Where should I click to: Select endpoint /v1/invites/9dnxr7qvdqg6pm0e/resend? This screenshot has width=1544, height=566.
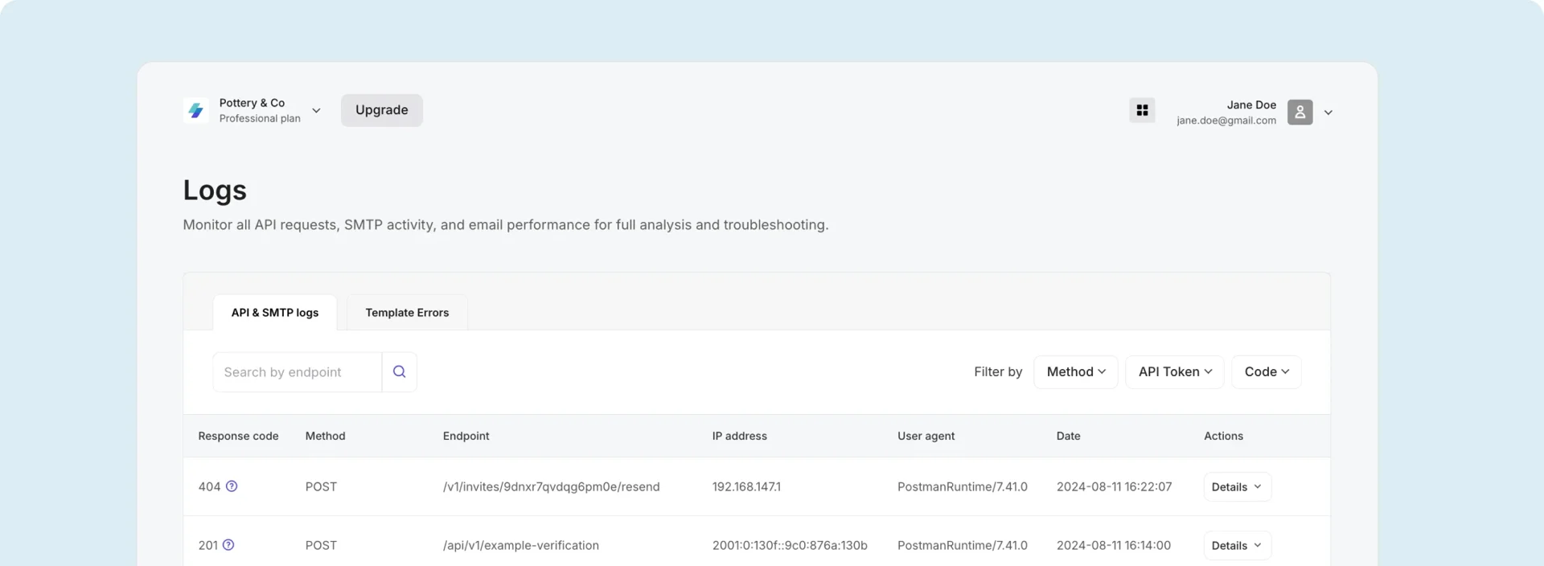coord(551,486)
